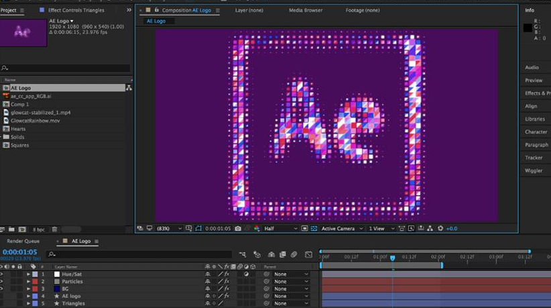Toggle the pixel aspect ratio correction icon

pyautogui.click(x=402, y=229)
